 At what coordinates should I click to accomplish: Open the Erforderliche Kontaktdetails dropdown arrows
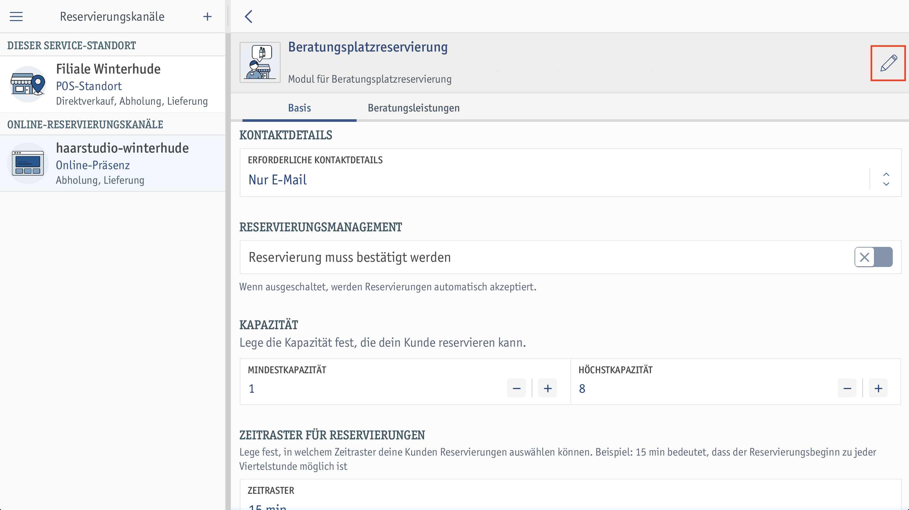pos(886,179)
